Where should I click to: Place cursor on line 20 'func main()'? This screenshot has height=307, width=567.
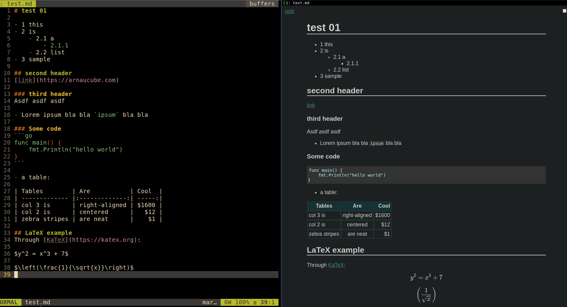coord(34,142)
